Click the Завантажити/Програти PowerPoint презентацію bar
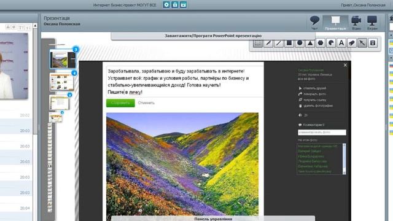This screenshot has width=393, height=221. pyautogui.click(x=213, y=36)
